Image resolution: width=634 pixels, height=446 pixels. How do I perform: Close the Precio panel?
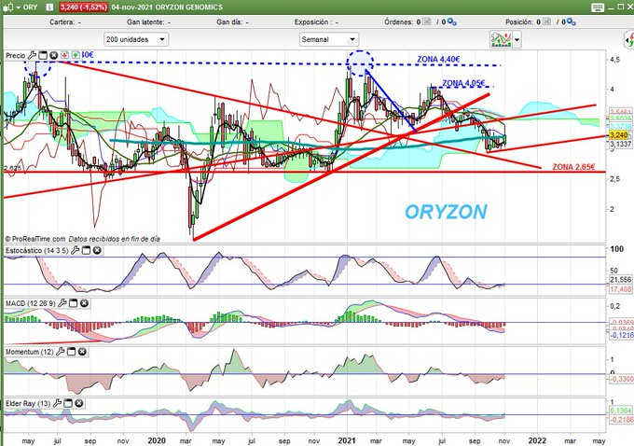click(x=53, y=55)
